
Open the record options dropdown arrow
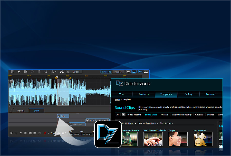[x=48, y=133]
